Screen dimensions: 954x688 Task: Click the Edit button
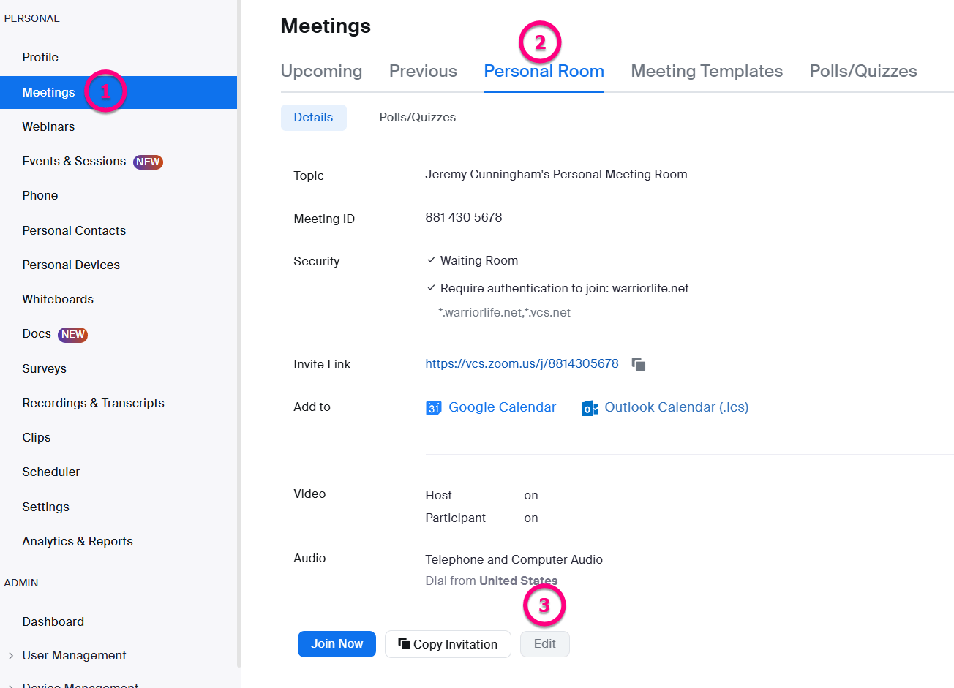coord(544,644)
